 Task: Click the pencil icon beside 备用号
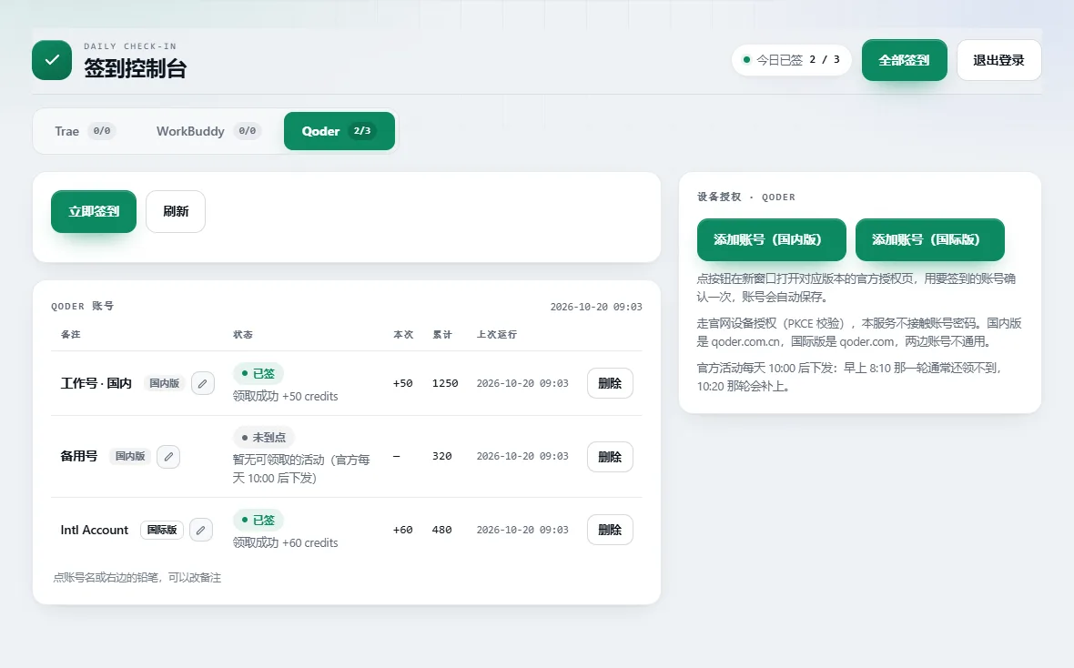[x=168, y=456]
